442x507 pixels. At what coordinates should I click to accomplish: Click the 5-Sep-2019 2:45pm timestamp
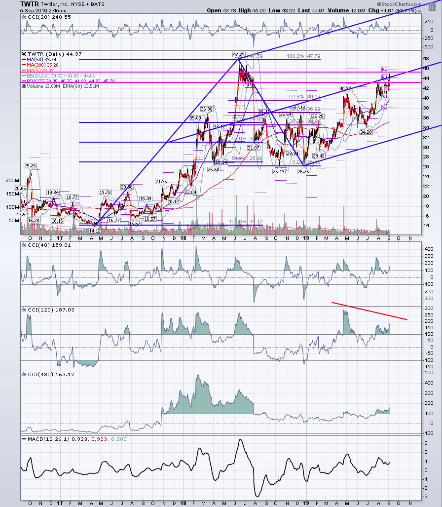click(x=43, y=10)
